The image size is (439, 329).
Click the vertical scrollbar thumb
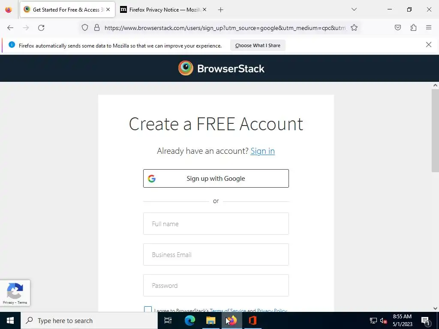[435, 131]
